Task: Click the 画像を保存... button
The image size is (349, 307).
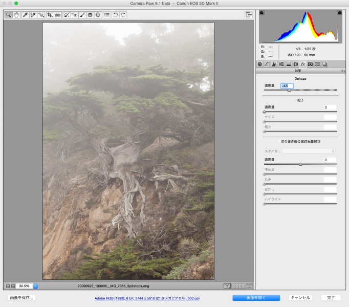Action: [21, 298]
